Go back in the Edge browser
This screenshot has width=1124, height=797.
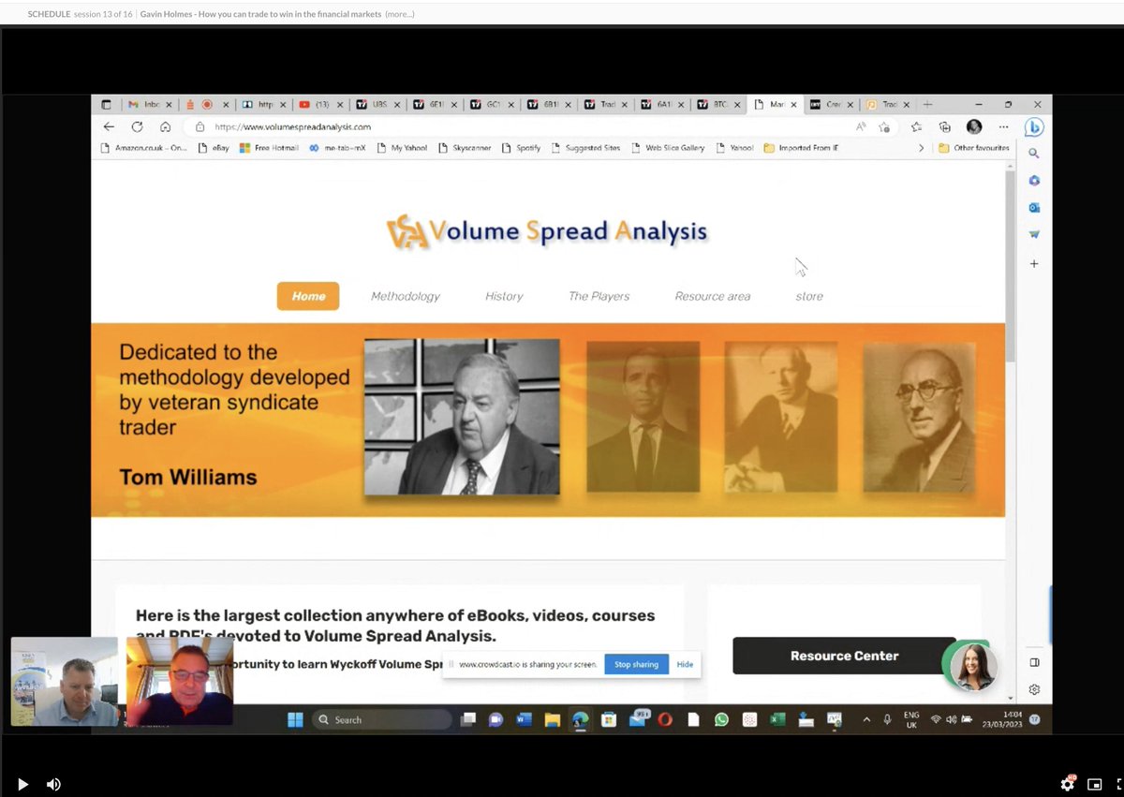tap(109, 126)
